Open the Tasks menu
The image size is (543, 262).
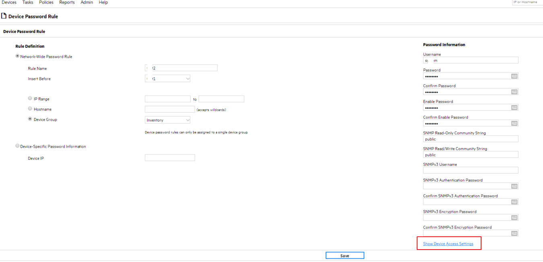pos(28,2)
